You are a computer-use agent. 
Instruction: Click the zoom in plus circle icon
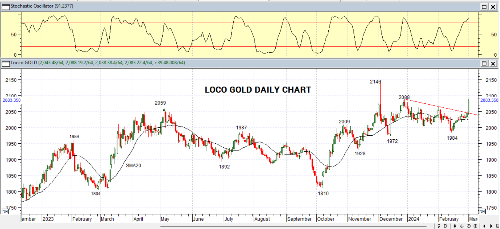click(x=476, y=226)
